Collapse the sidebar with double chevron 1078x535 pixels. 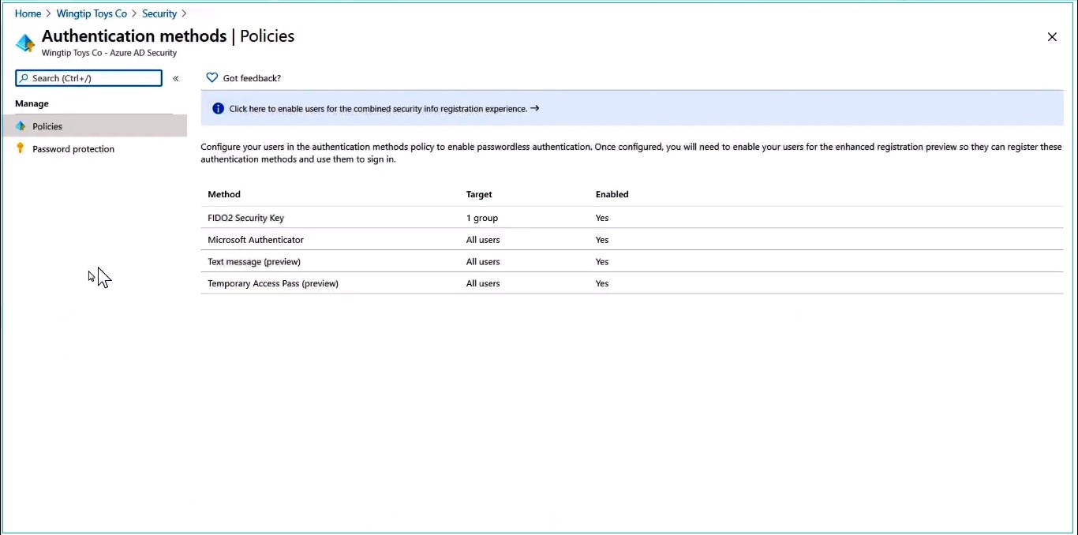(x=176, y=78)
